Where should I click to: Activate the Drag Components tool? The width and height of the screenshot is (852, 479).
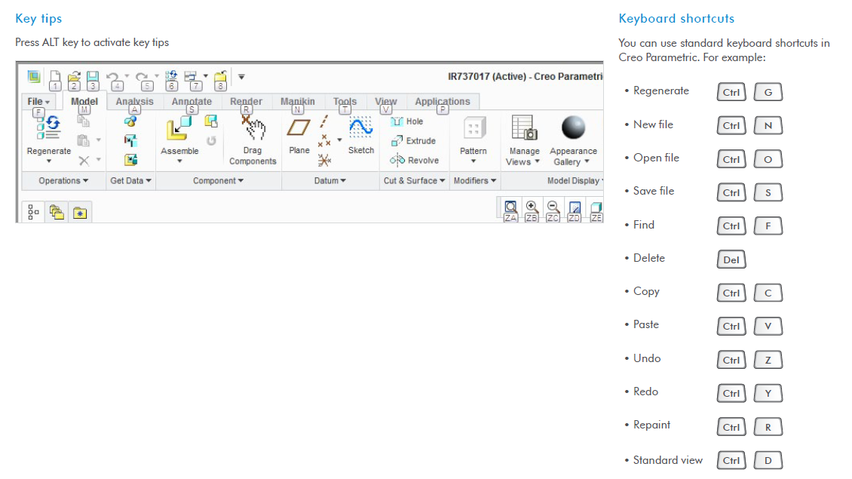click(x=253, y=133)
